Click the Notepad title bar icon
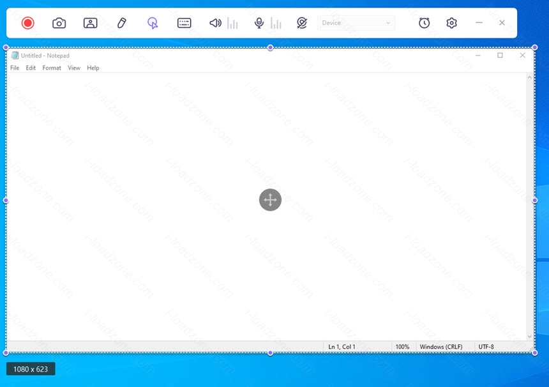The width and height of the screenshot is (549, 387). 15,56
